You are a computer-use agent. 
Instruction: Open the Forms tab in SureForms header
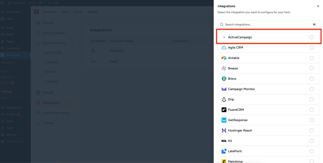pos(65,12)
